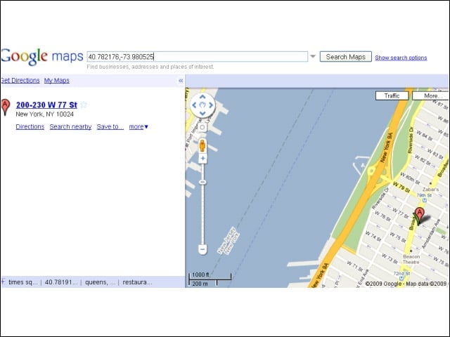
Task: Click the hand icon in the pan control
Action: click(x=202, y=105)
